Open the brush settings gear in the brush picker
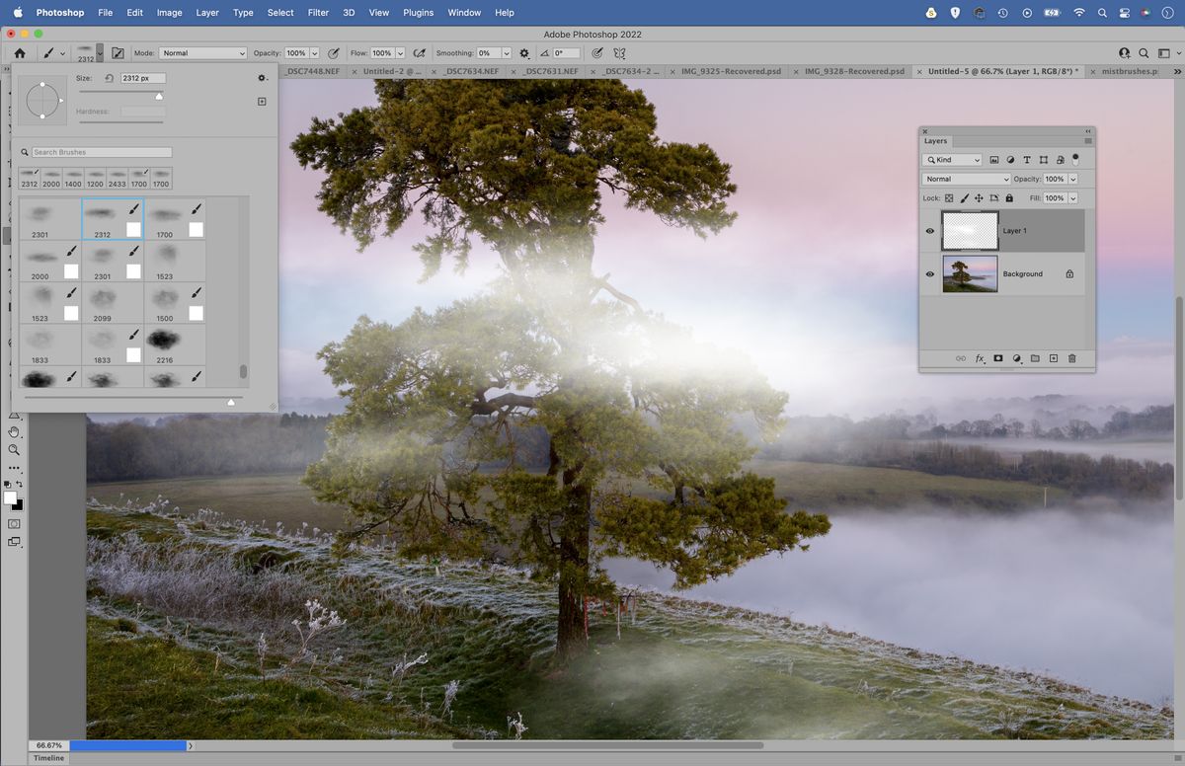The width and height of the screenshot is (1185, 766). pyautogui.click(x=262, y=77)
